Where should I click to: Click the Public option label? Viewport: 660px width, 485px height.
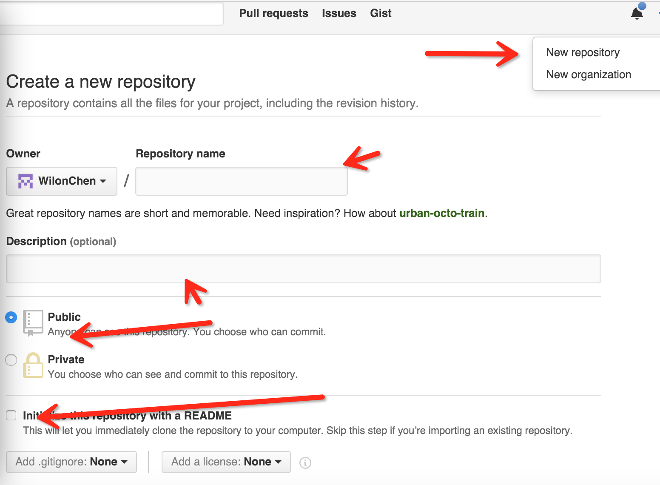pos(64,317)
